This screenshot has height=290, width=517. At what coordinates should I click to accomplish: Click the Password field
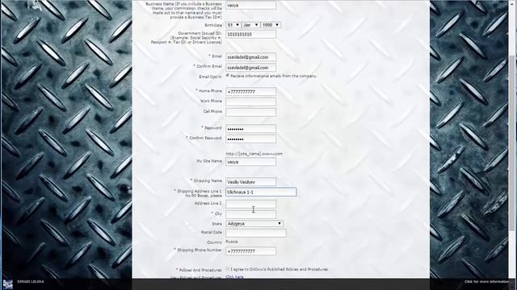click(250, 129)
